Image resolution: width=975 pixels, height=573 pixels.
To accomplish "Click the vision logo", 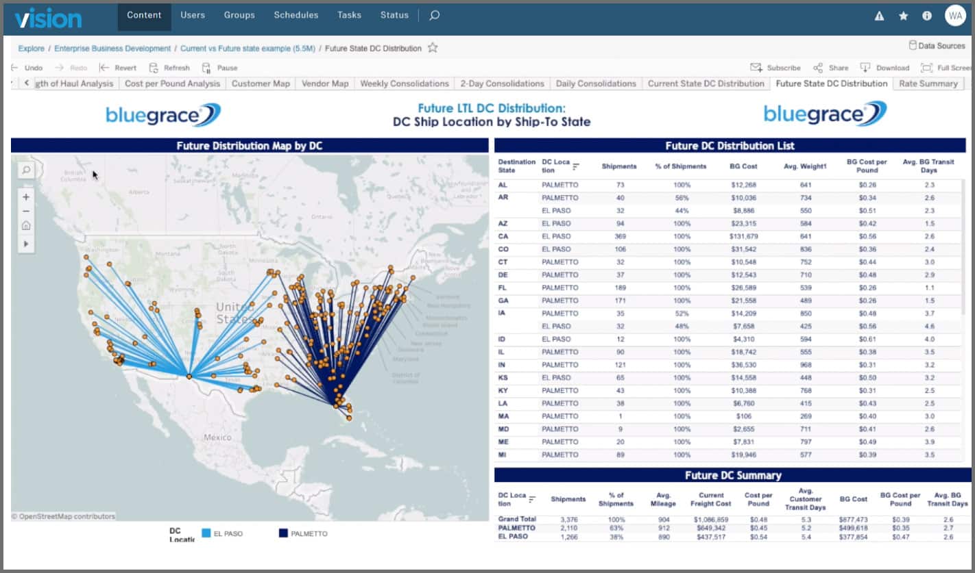I will pos(48,17).
